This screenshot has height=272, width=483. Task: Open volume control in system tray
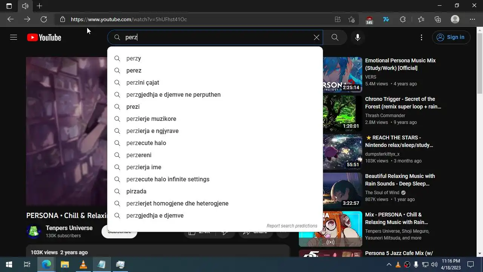[x=434, y=264]
